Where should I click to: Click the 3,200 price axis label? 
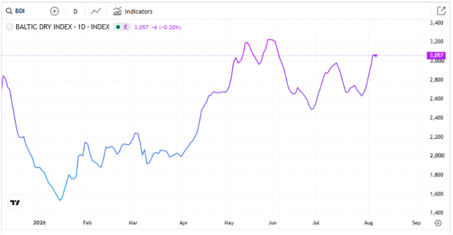[436, 42]
